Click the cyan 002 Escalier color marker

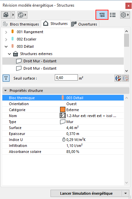pyautogui.click(x=13, y=38)
